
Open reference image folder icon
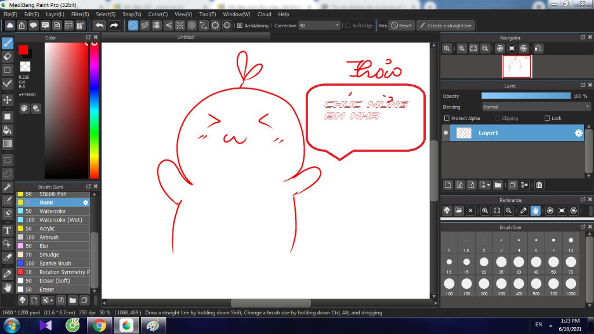click(459, 210)
